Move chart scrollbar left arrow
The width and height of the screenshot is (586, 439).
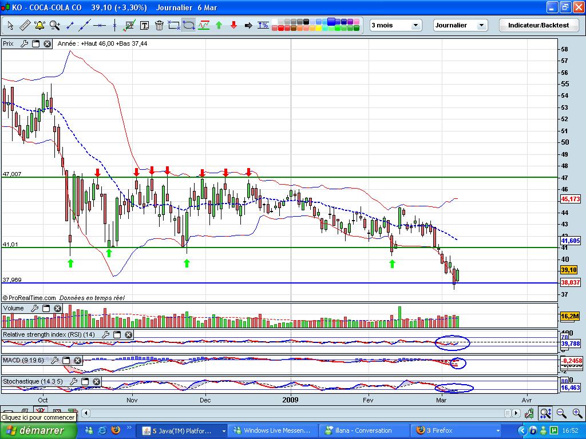click(86, 413)
